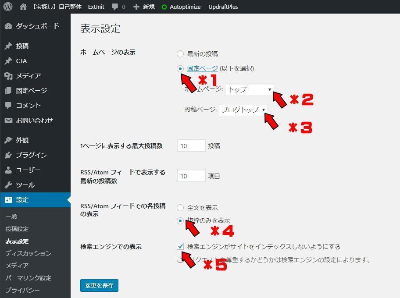This screenshot has width=400, height=298.
Task: Open the 表示設定 submenu
Action: tap(17, 241)
